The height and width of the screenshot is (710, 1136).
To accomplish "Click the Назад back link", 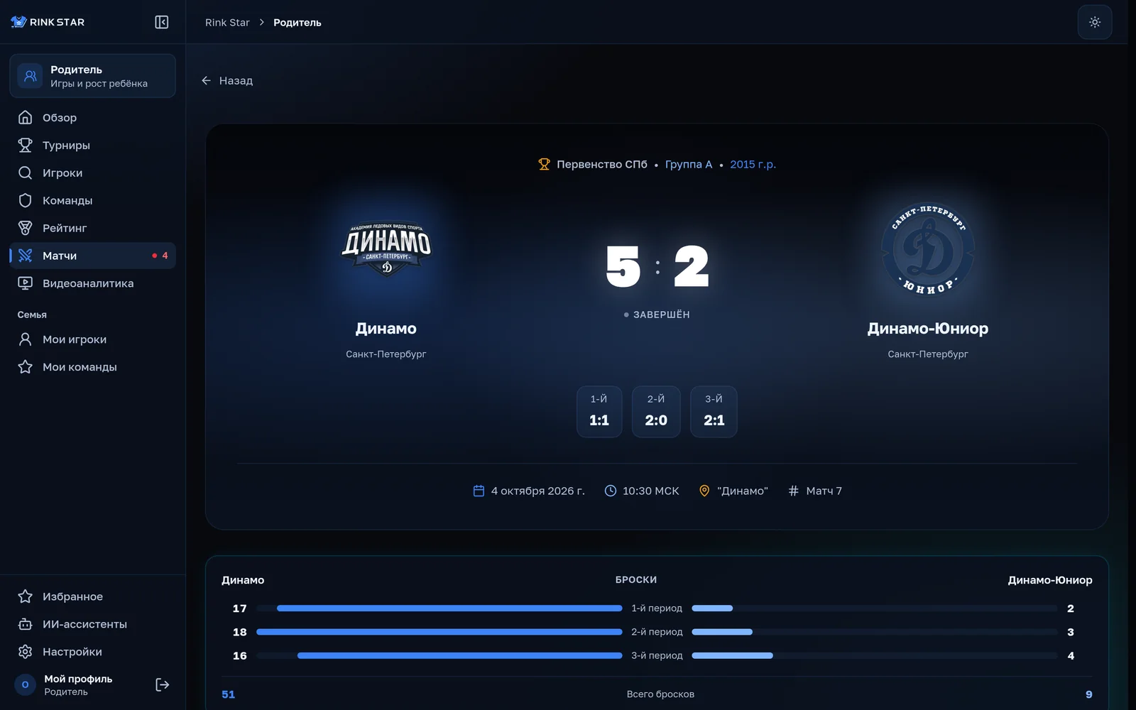I will tap(227, 81).
